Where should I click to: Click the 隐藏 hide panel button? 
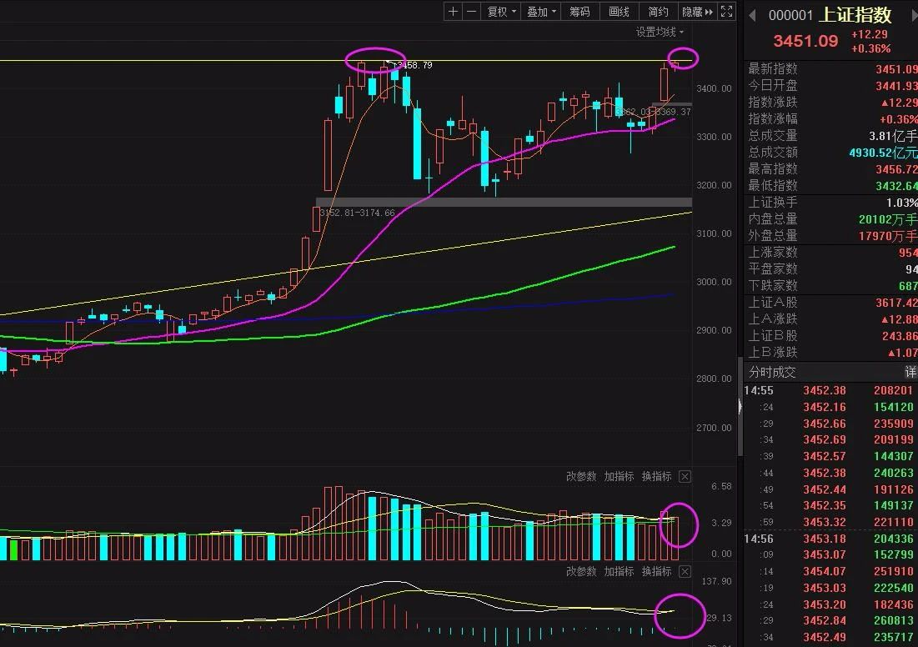[x=697, y=12]
